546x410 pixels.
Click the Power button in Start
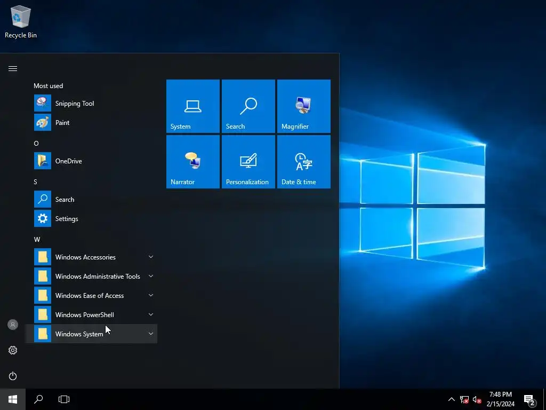(x=13, y=376)
